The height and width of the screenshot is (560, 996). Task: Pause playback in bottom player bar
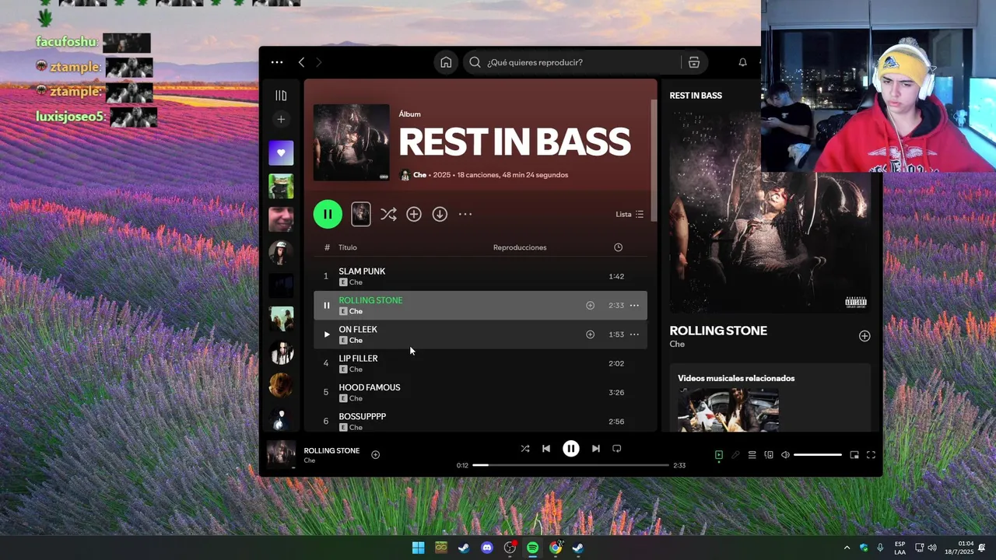click(570, 449)
